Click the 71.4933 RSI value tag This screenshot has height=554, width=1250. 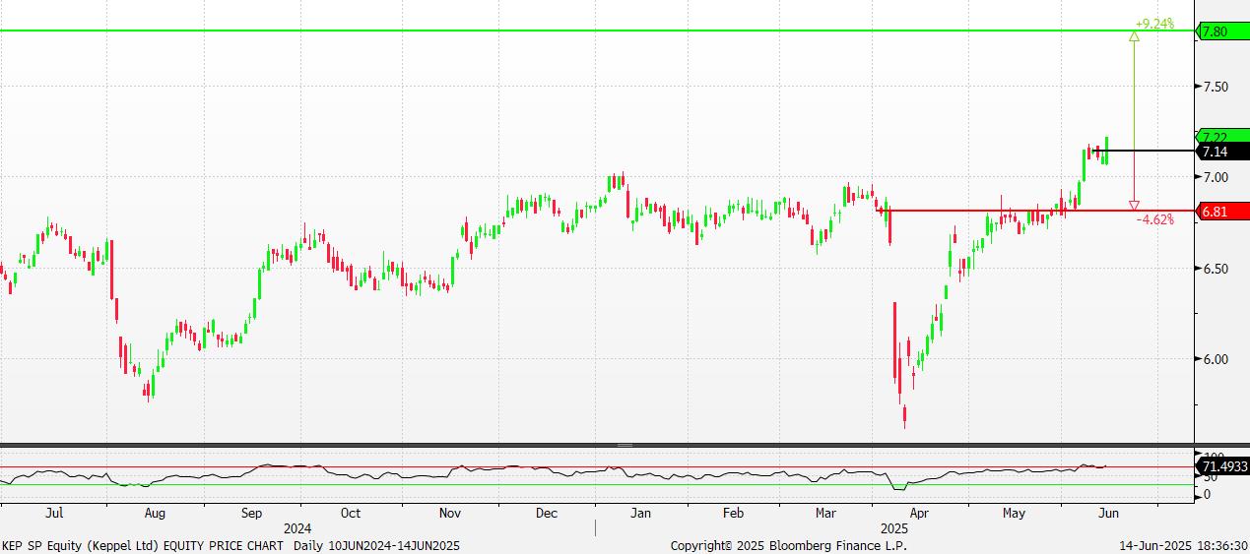click(x=1223, y=465)
